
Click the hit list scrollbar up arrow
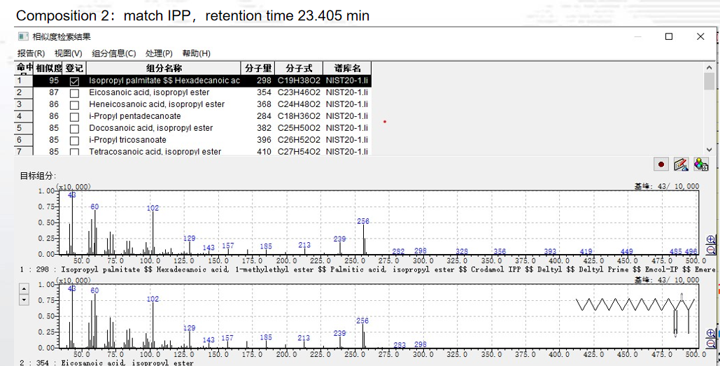710,67
